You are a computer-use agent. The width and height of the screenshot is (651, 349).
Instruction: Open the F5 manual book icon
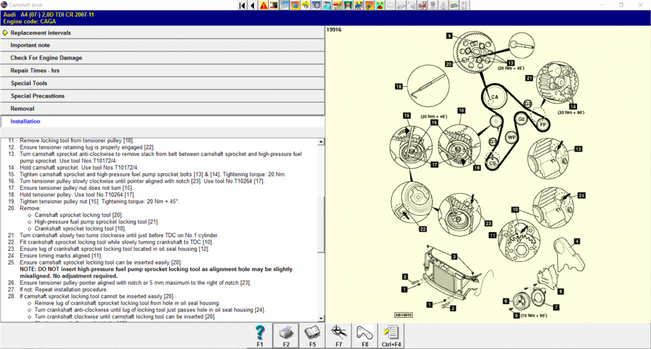click(312, 335)
